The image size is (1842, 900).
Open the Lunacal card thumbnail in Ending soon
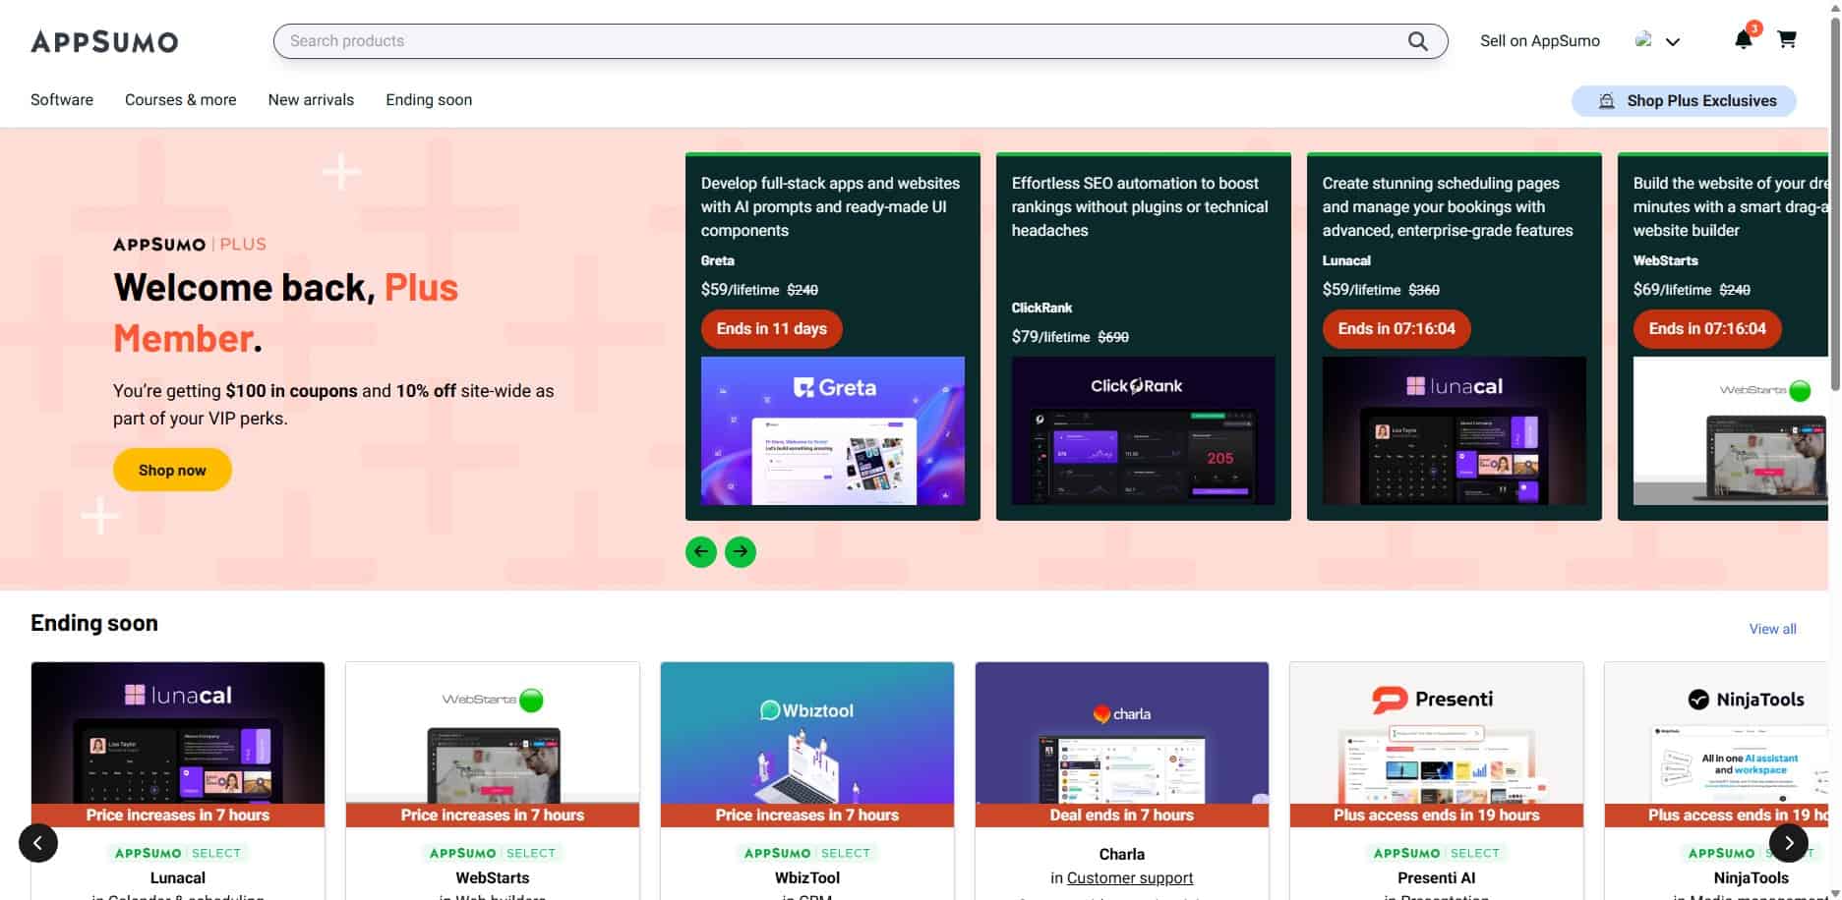(x=178, y=733)
